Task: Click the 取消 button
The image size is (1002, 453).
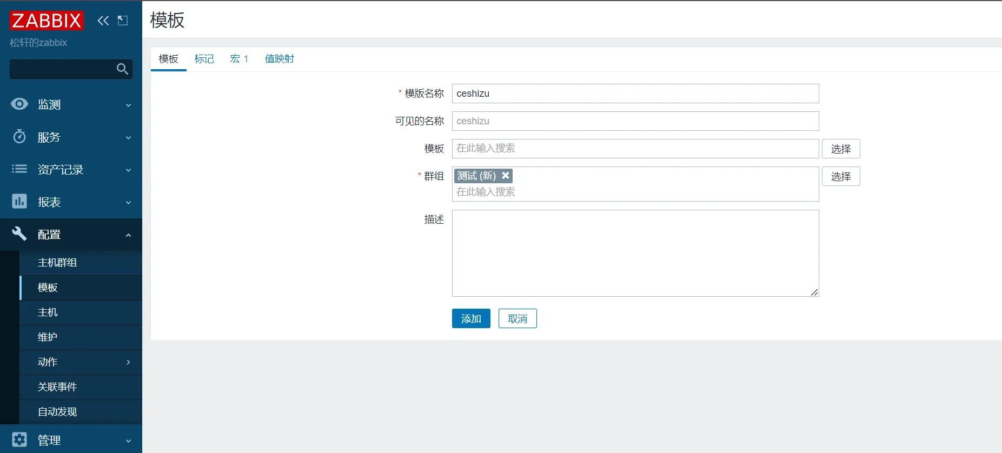Action: click(517, 319)
